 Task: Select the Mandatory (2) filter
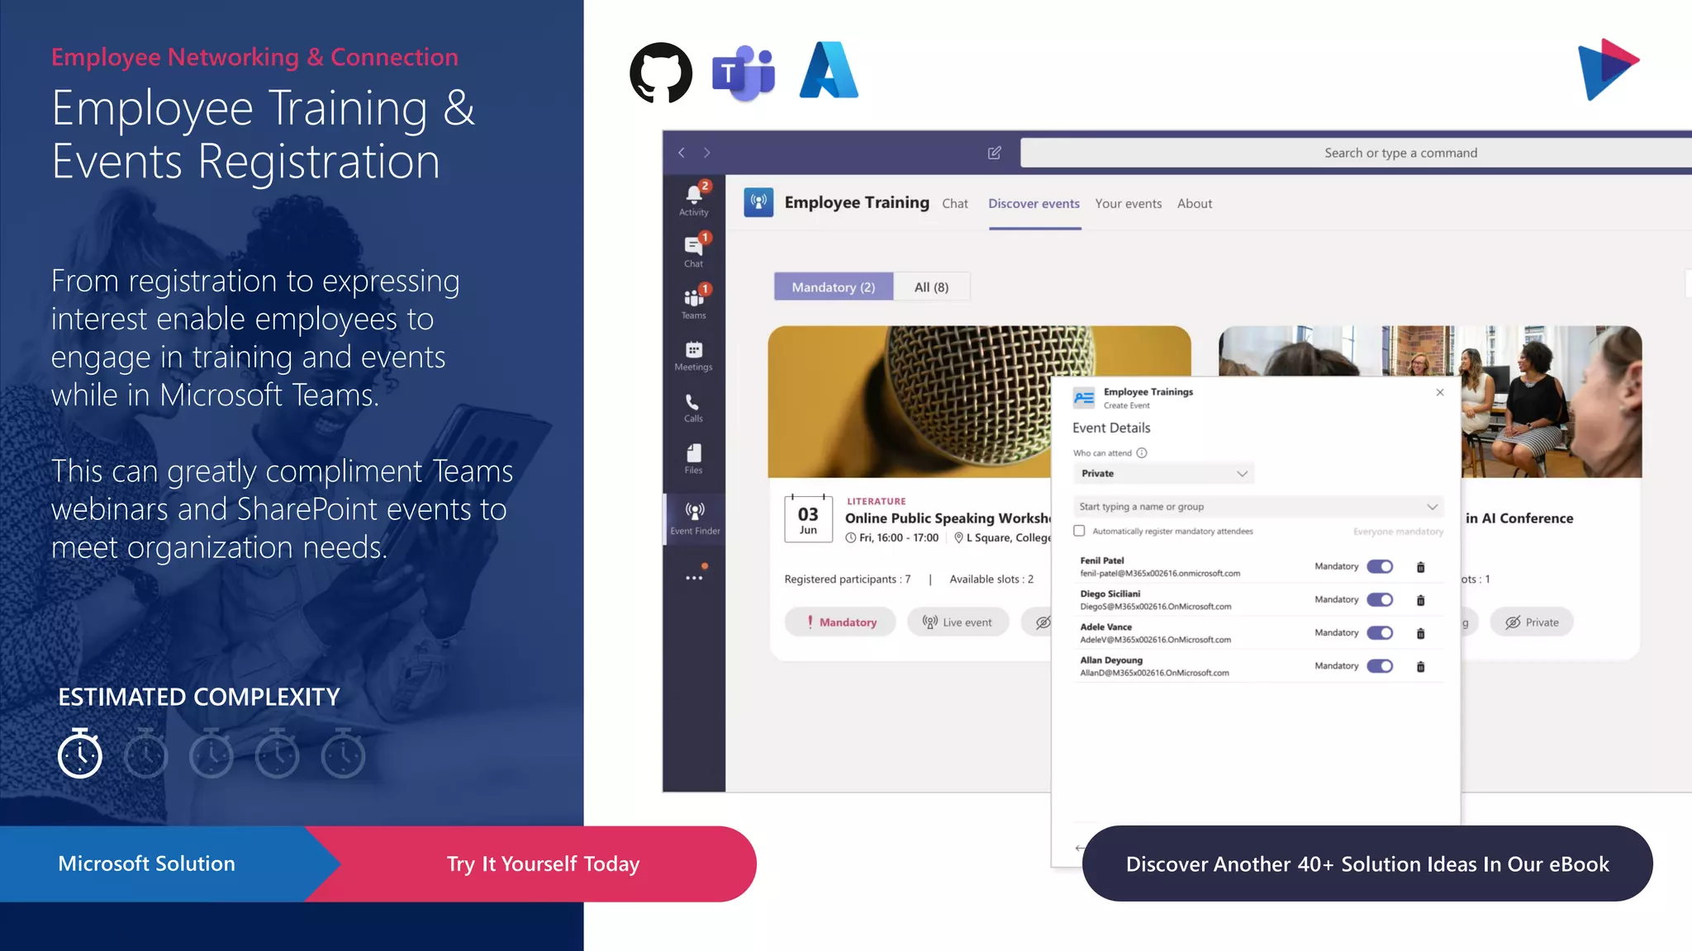[834, 286]
